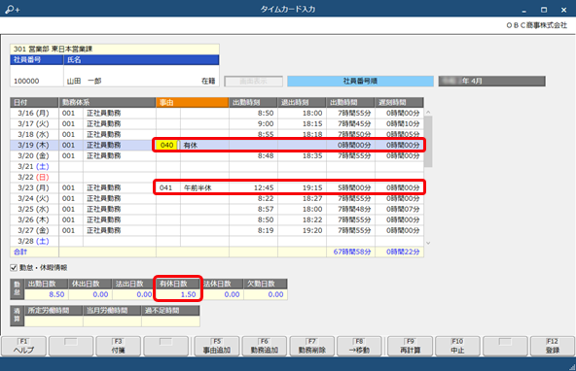Select the 3/18 (水) date cell
Image resolution: width=576 pixels, height=371 pixels.
[x=34, y=135]
